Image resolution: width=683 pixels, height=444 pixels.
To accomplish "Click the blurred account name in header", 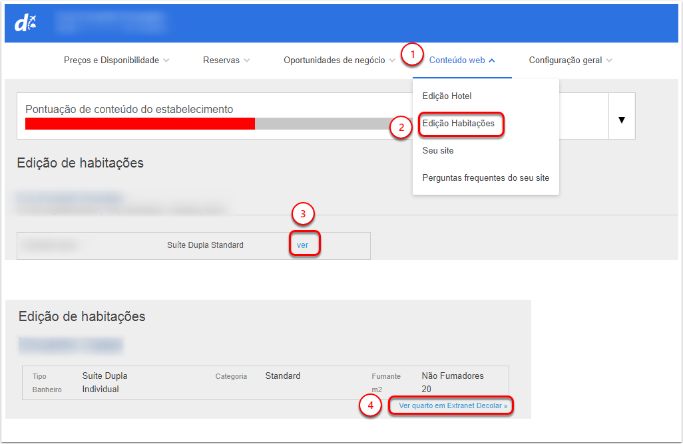I will (x=110, y=22).
